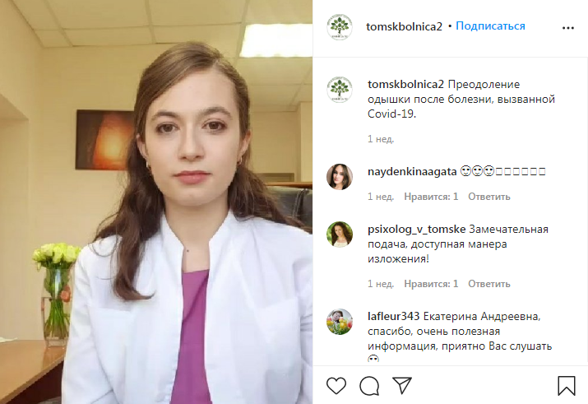588x404 pixels.
Task: Open tomskbolnica2 username in header
Action: (x=404, y=26)
